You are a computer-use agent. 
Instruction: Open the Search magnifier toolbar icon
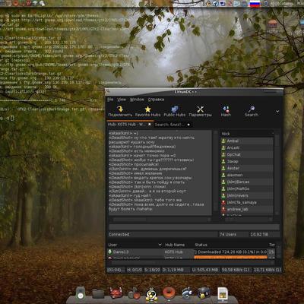click(x=251, y=112)
